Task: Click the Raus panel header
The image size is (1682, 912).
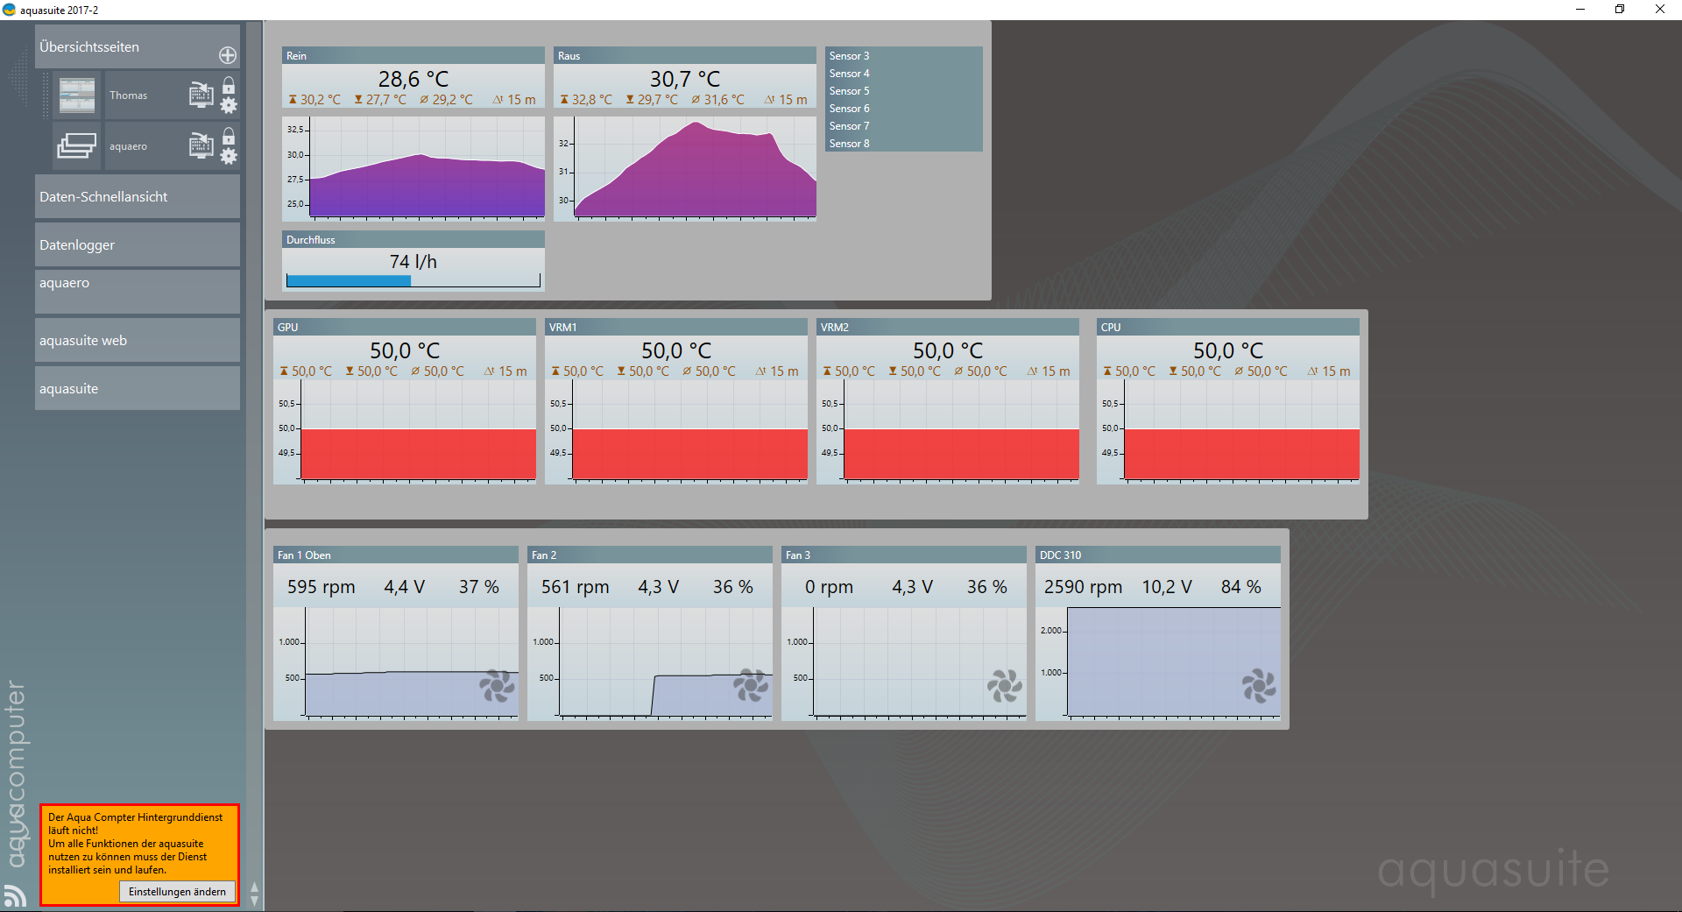Action: coord(685,55)
